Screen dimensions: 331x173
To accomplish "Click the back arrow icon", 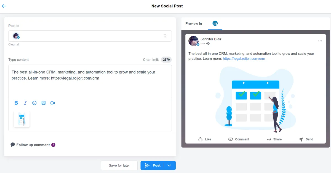I will pos(4,6).
